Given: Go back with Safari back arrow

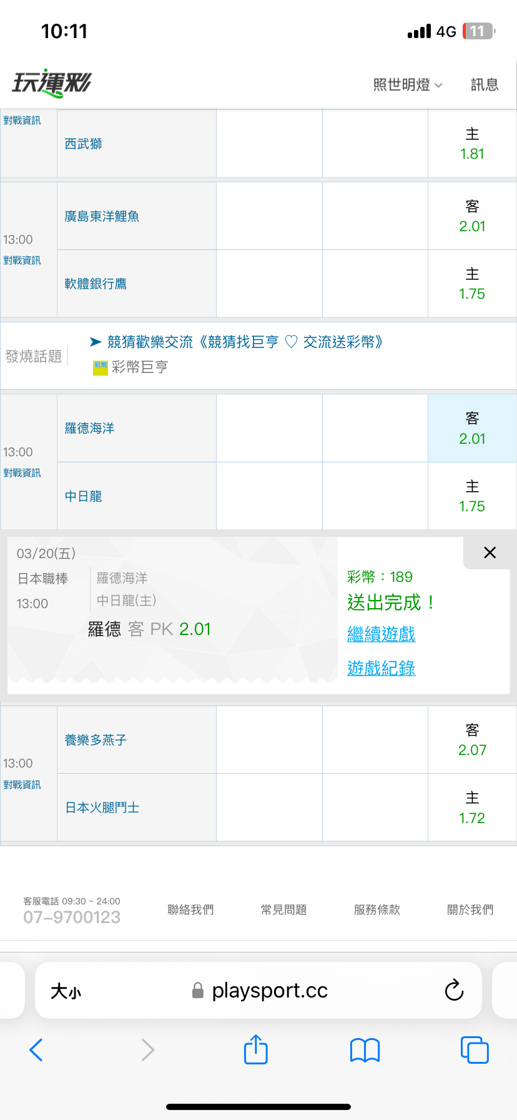Looking at the screenshot, I should tap(36, 1050).
